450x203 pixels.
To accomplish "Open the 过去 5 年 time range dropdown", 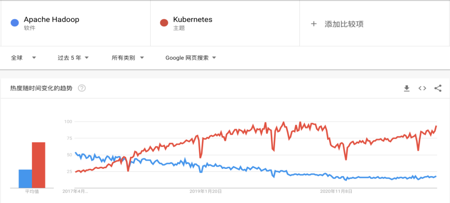I will [73, 58].
